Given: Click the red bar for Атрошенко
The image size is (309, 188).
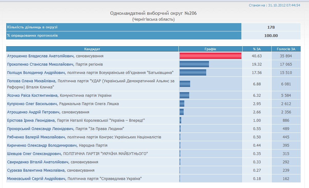Looking at the screenshot, I should [210, 56].
